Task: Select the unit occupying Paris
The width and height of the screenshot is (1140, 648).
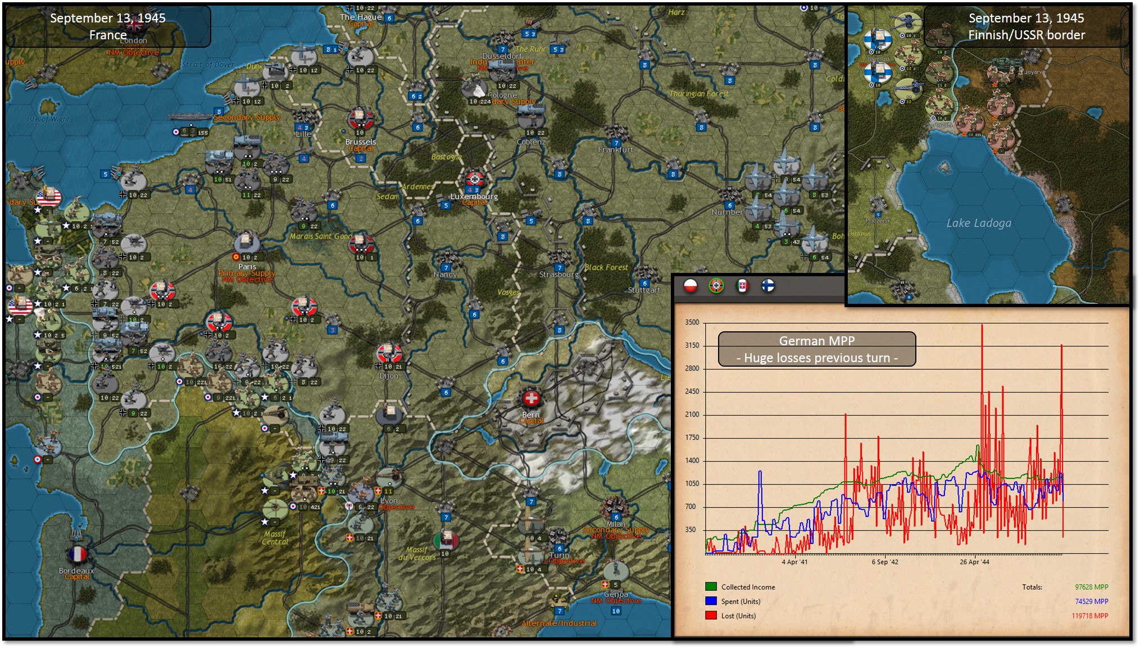Action: tap(247, 243)
